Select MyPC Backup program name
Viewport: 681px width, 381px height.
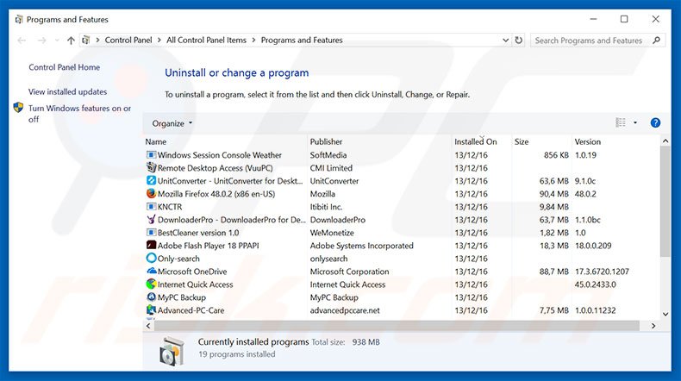coord(182,297)
